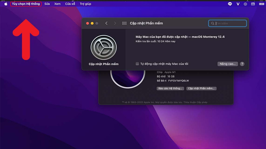
Task: Click the Chip Apple M1 text
Action: [x=166, y=72]
